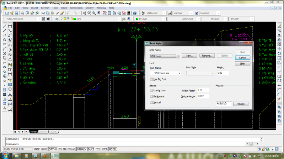Open the VN-tecco2 text style toolbar dropdown
The height and width of the screenshot is (159, 284).
click(165, 13)
